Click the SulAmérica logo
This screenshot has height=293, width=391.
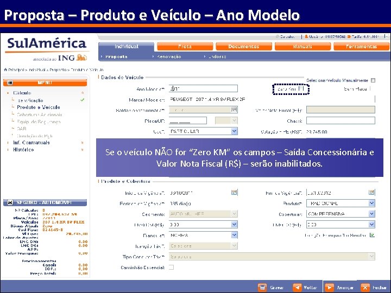pos(47,43)
